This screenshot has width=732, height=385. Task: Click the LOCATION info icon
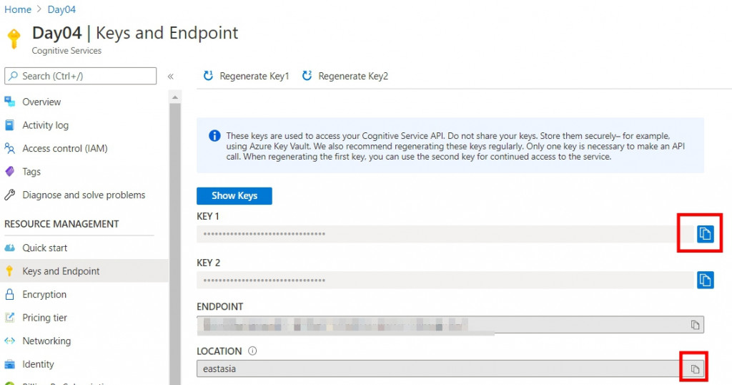click(x=252, y=351)
